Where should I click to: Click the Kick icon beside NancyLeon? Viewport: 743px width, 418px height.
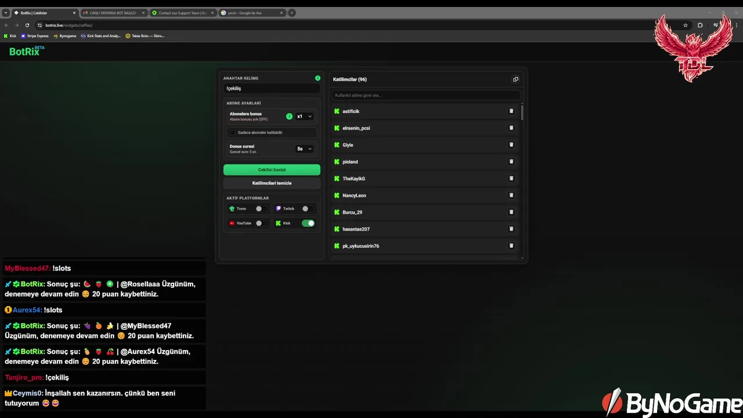pyautogui.click(x=337, y=195)
